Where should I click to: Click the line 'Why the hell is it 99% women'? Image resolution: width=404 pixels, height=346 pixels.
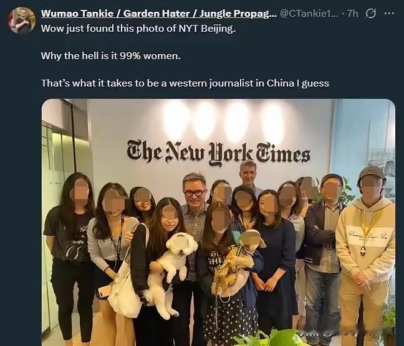pos(111,55)
